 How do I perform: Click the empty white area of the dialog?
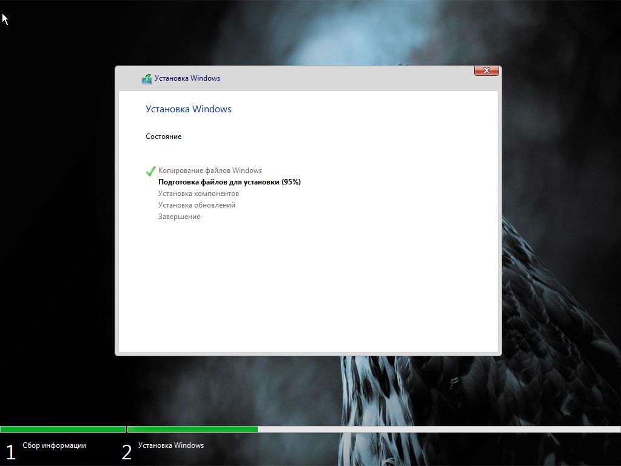coord(309,285)
